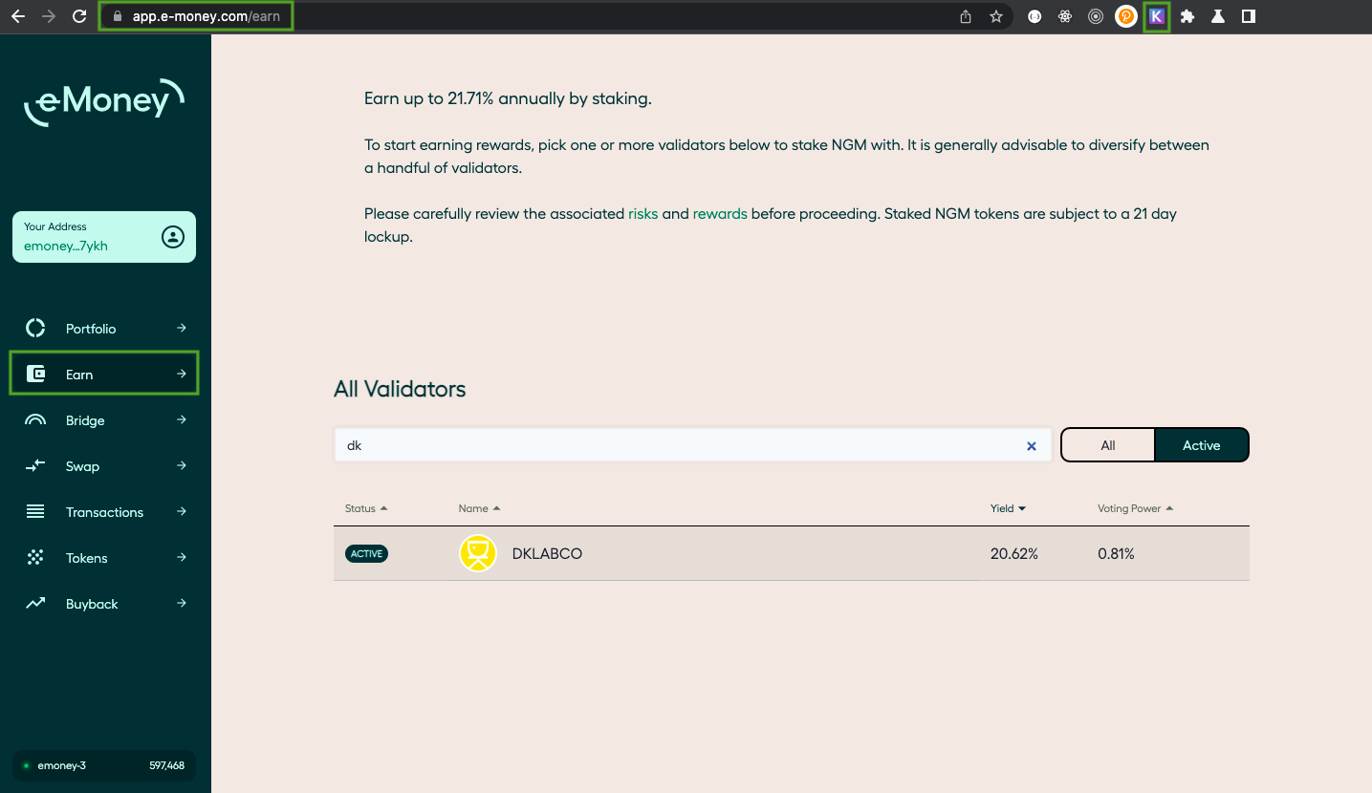Sort validators by Name column
1372x793 pixels.
click(x=480, y=508)
